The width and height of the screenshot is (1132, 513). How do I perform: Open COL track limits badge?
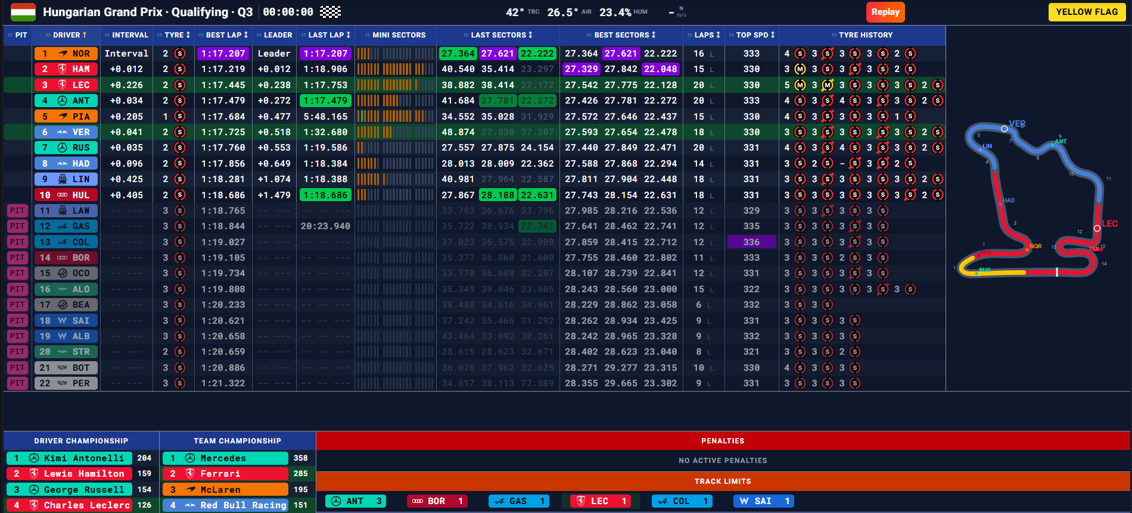pos(682,501)
